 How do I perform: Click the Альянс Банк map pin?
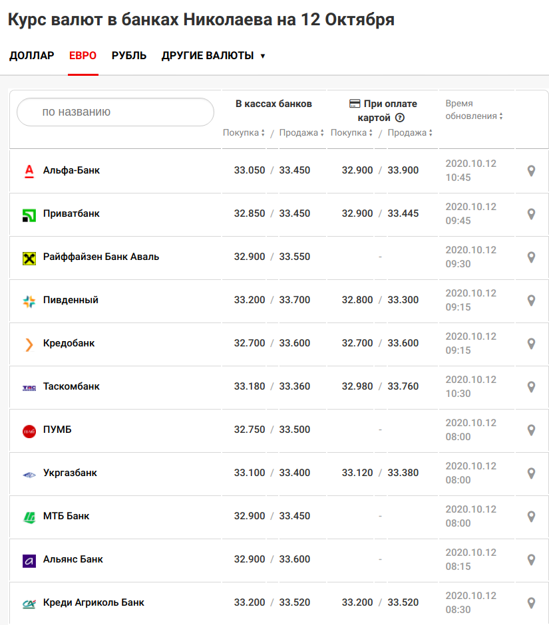[x=531, y=560]
